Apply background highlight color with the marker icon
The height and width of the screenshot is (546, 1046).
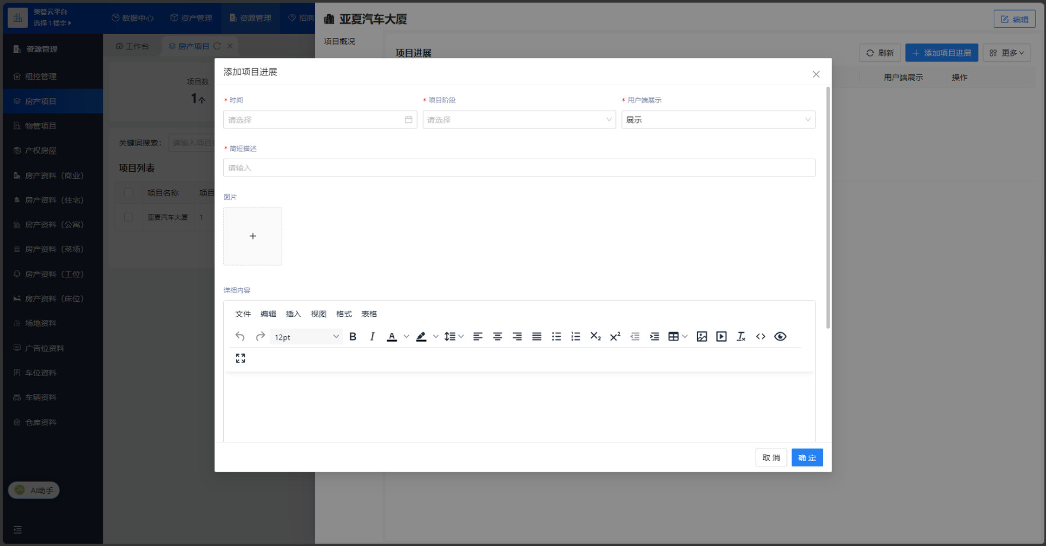(421, 337)
